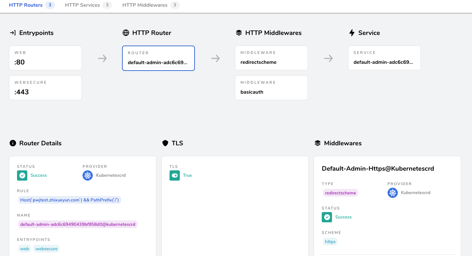
Task: Click the Kubernetes provider icon in Middlewares card
Action: coord(393,193)
